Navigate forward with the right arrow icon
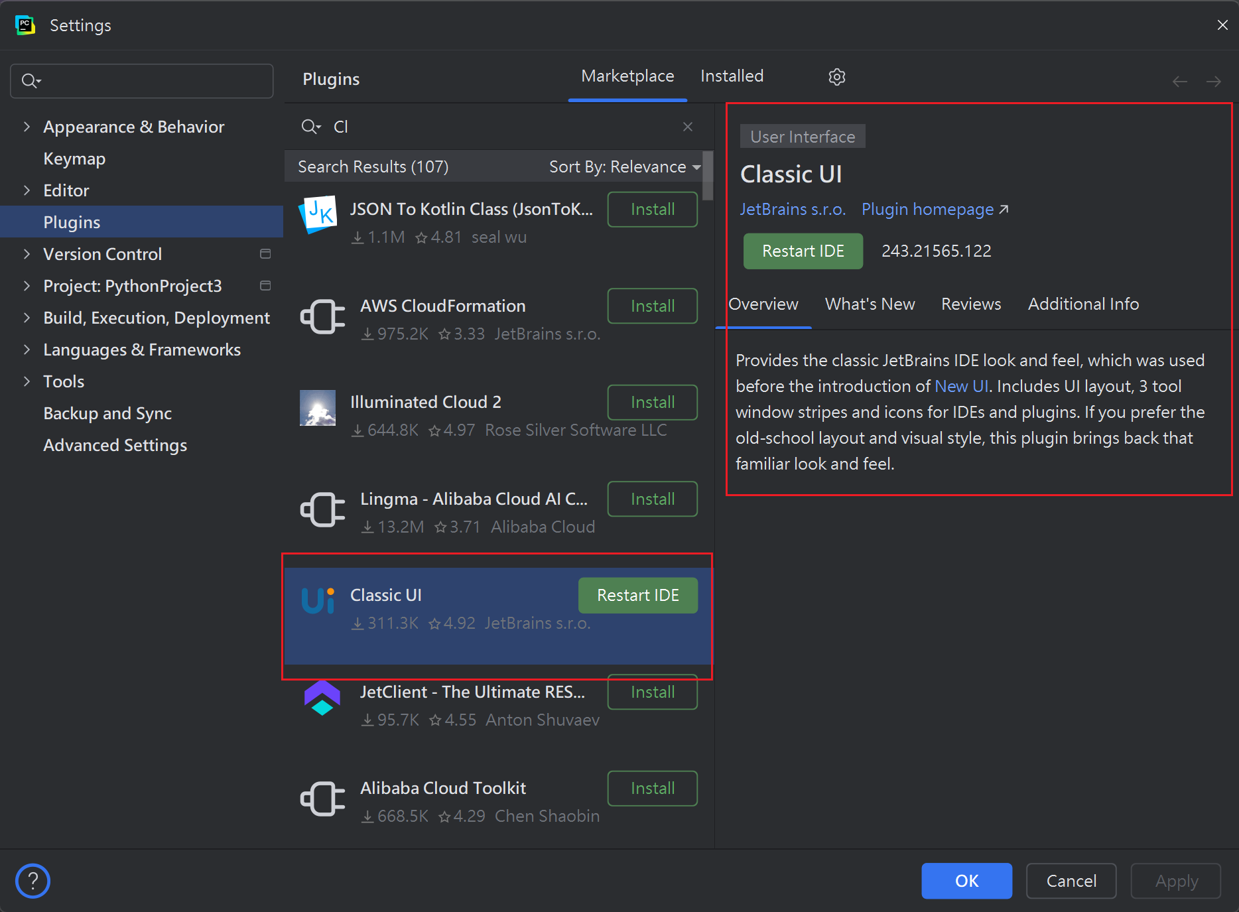 [x=1214, y=82]
